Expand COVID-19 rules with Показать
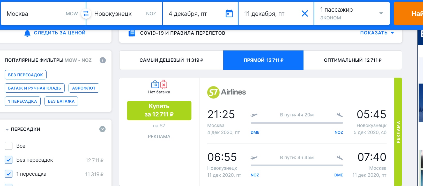Viewport: 423px width, 186px height. [377, 33]
